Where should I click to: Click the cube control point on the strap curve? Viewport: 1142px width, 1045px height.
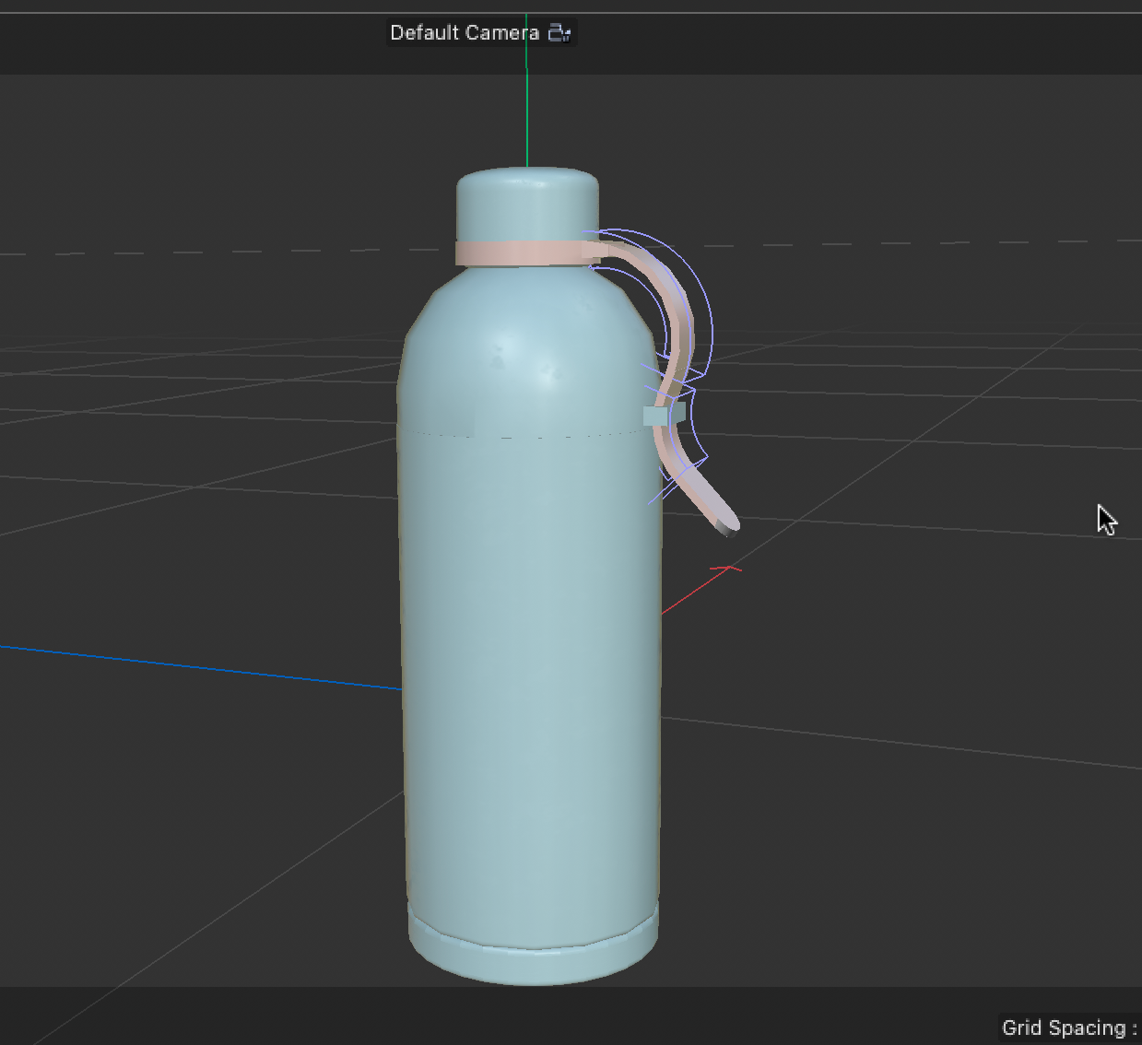tap(656, 417)
